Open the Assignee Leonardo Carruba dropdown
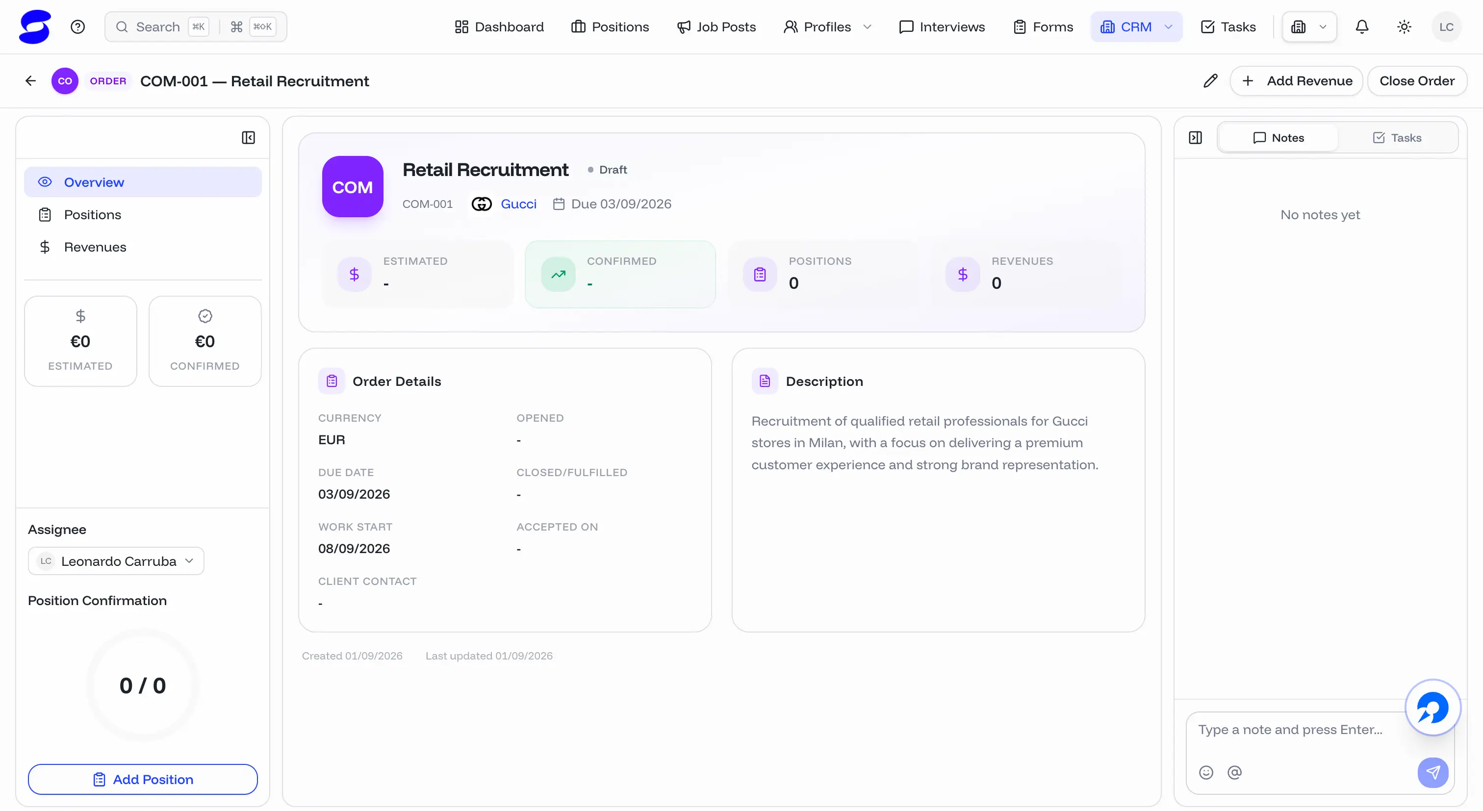Image resolution: width=1483 pixels, height=811 pixels. pyautogui.click(x=116, y=560)
